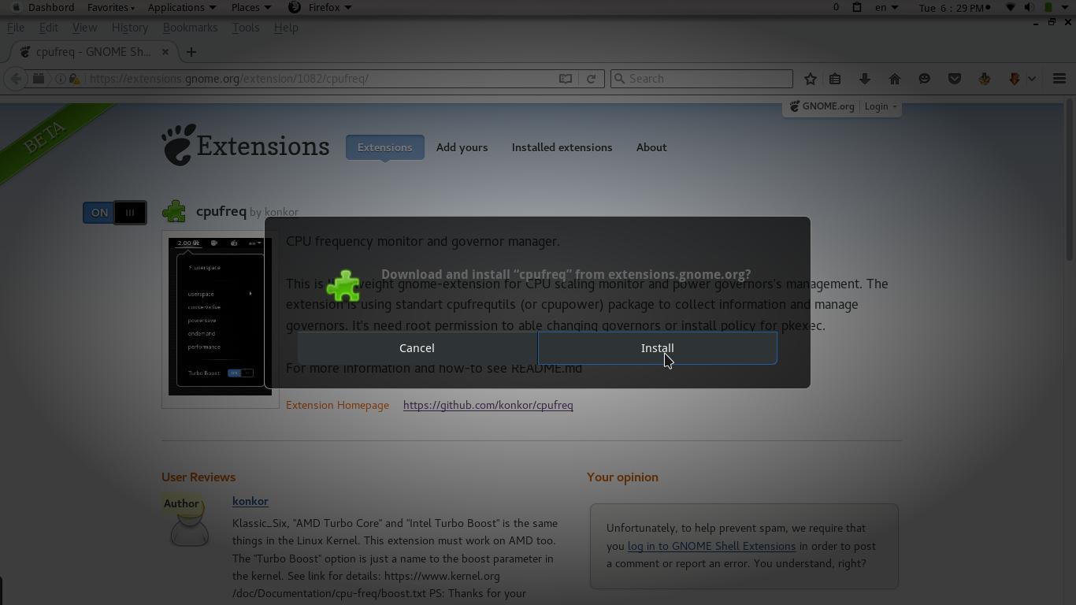
Task: Click the page vertical scrollbar
Action: point(1069,181)
